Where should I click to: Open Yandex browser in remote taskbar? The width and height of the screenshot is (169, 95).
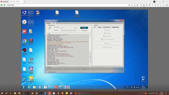[45, 87]
